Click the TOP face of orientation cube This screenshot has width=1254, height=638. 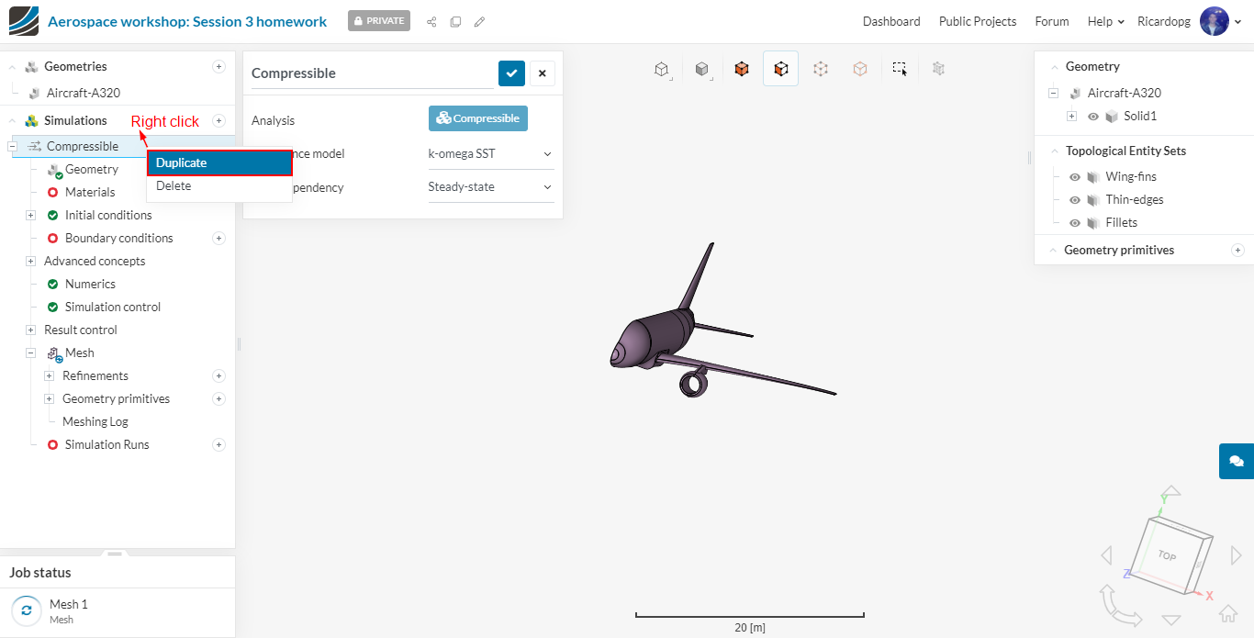[x=1168, y=554]
